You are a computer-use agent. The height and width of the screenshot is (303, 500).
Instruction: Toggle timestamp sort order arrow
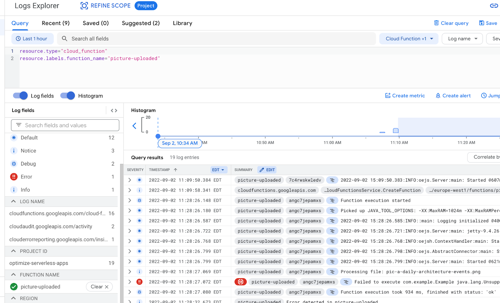tap(175, 170)
